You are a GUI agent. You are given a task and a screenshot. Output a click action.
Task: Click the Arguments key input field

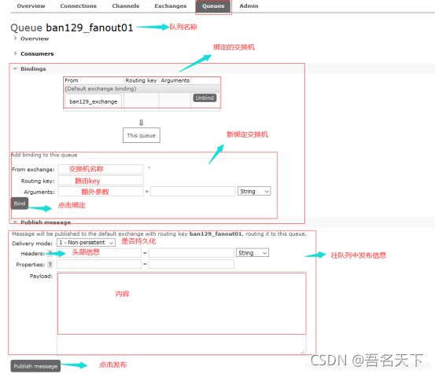(101, 192)
